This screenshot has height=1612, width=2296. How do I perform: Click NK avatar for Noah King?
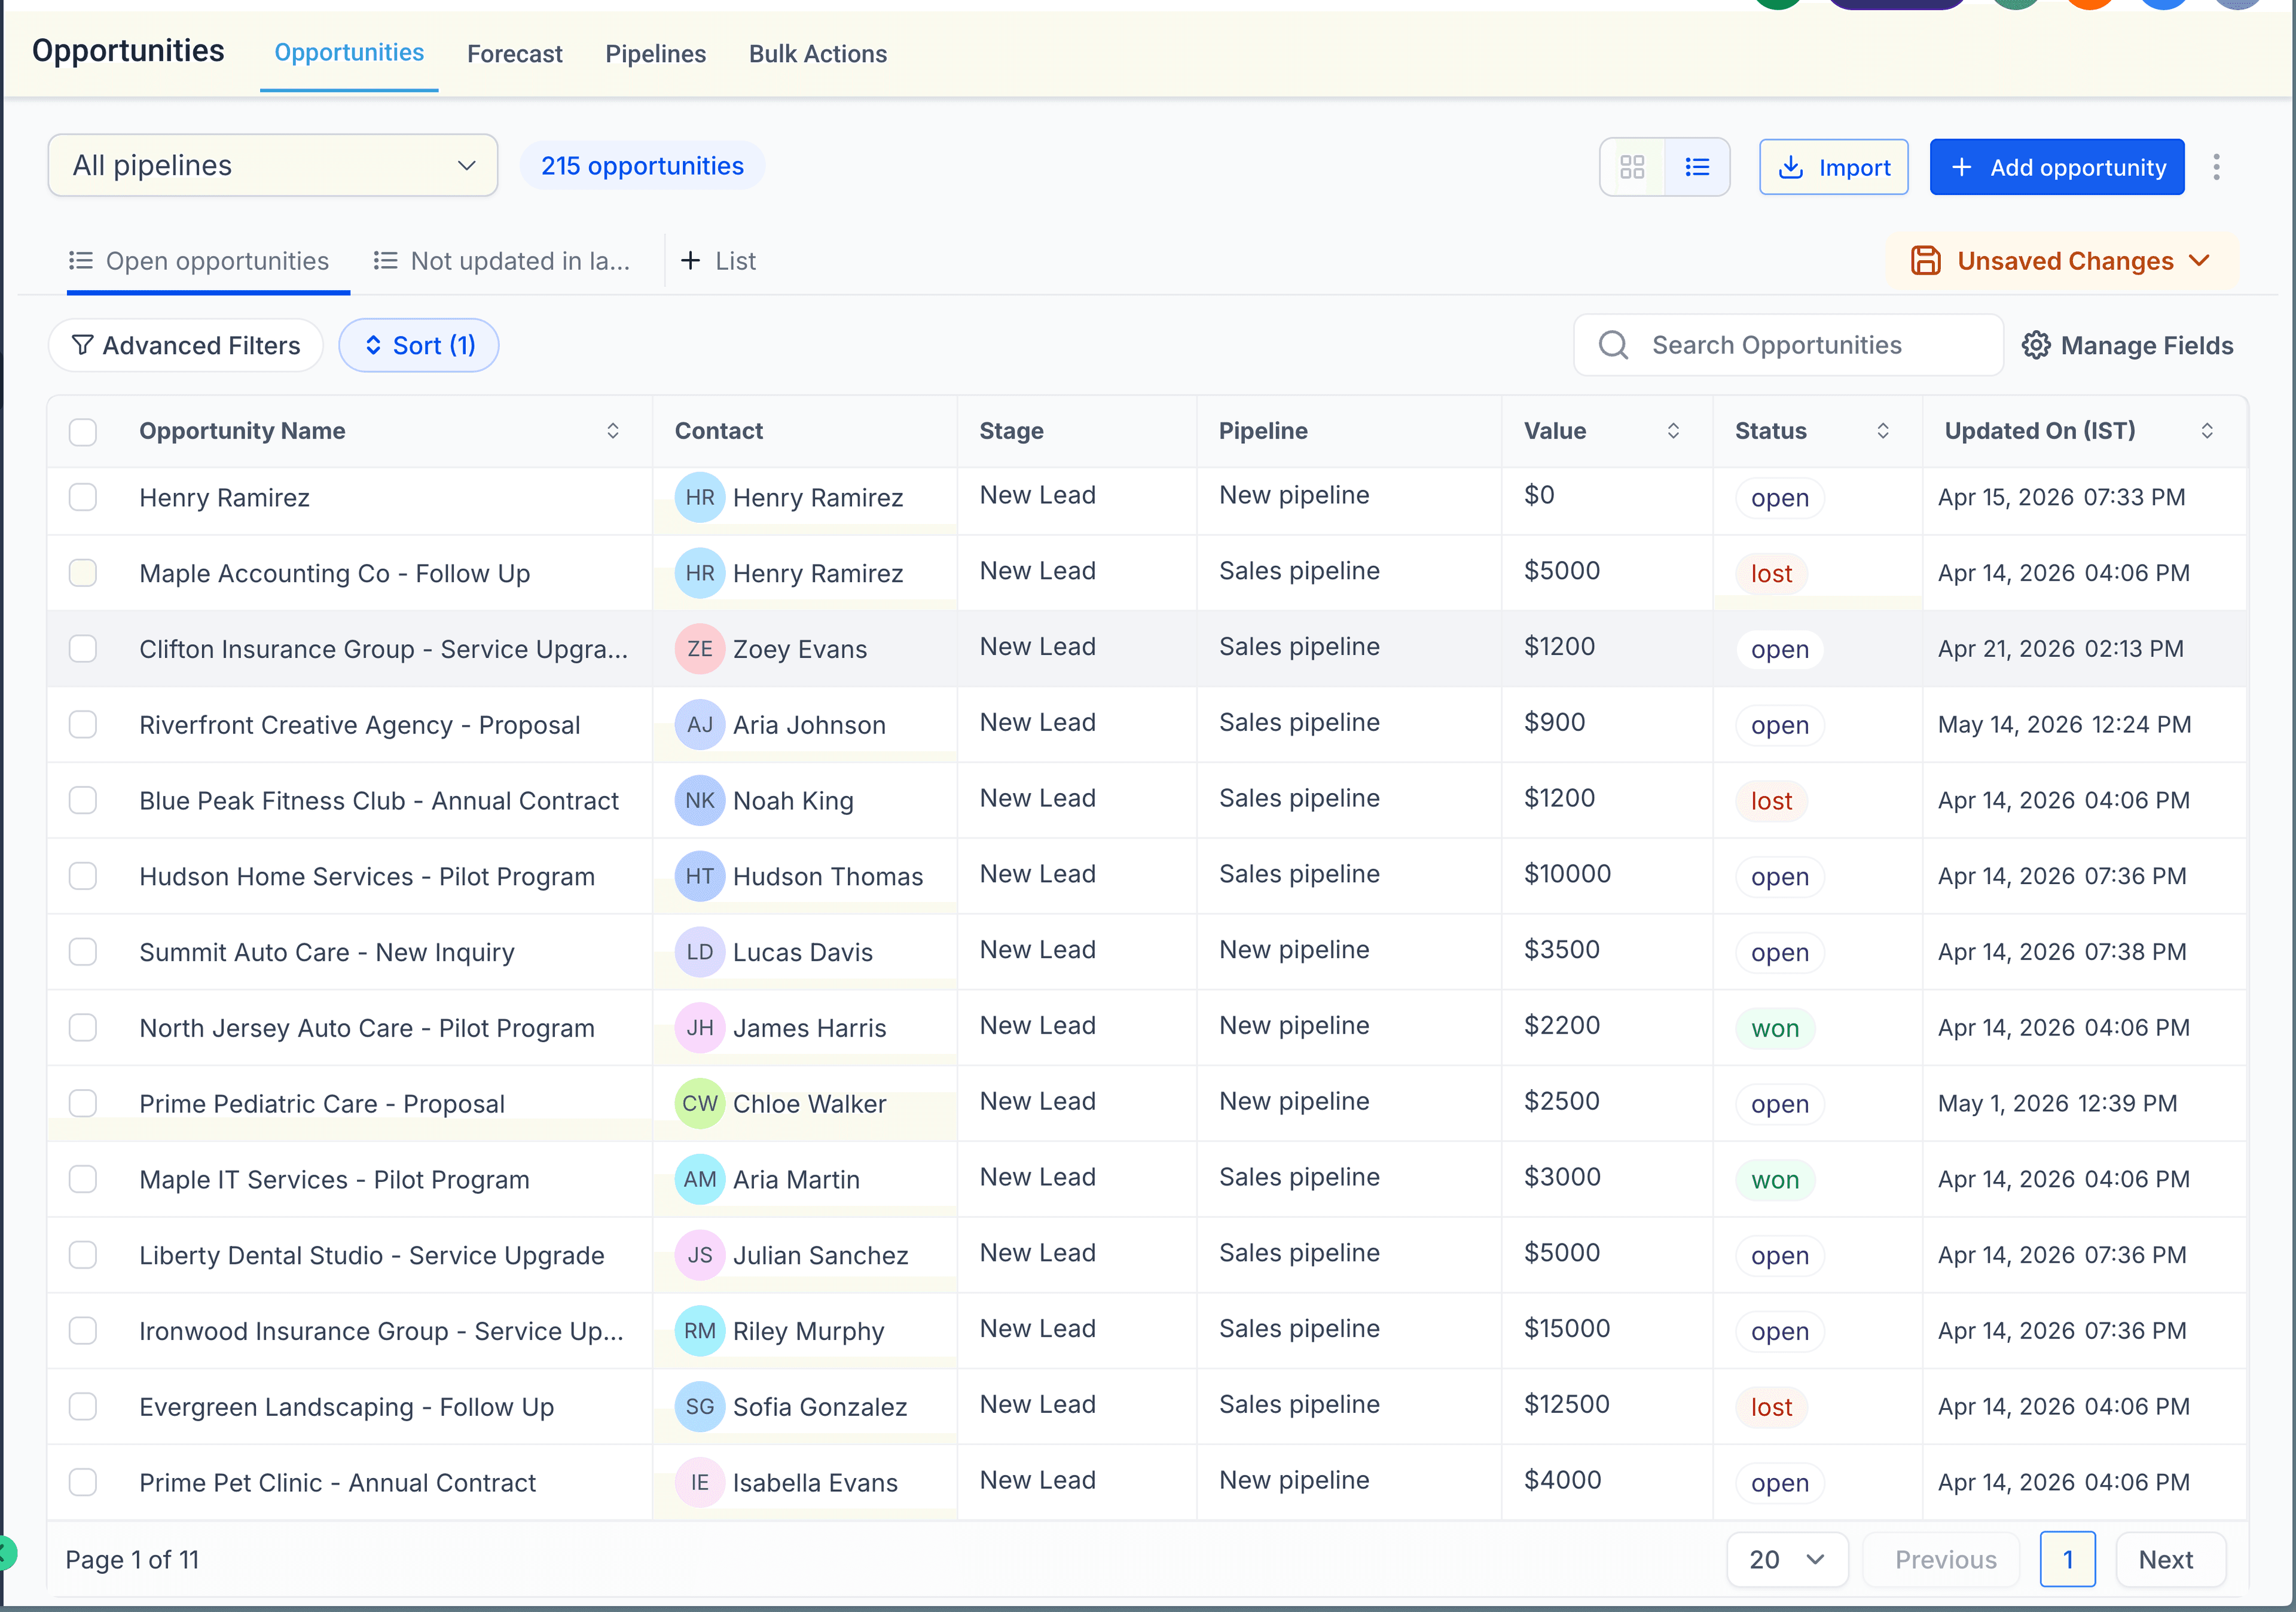click(700, 800)
